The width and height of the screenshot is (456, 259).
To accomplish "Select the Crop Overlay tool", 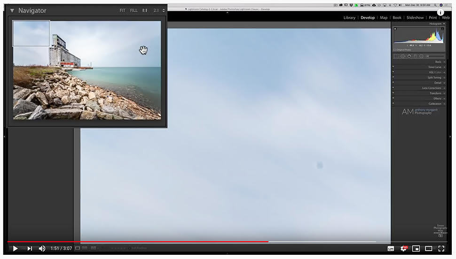I will [396, 56].
